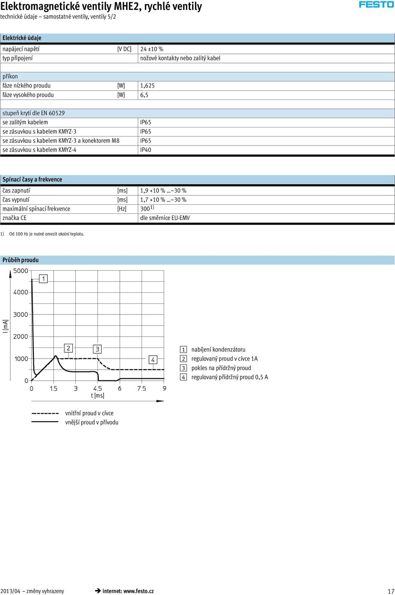This screenshot has height=595, width=395.
Task: Click stupeň krytí dle EN 60529 subheader
Action: (197, 113)
